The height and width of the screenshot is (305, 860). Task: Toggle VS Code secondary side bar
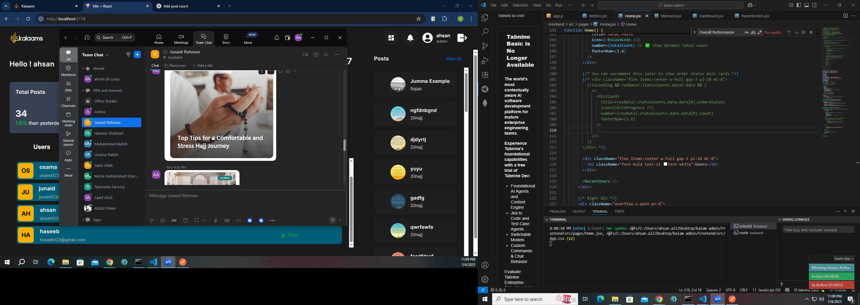(x=815, y=5)
